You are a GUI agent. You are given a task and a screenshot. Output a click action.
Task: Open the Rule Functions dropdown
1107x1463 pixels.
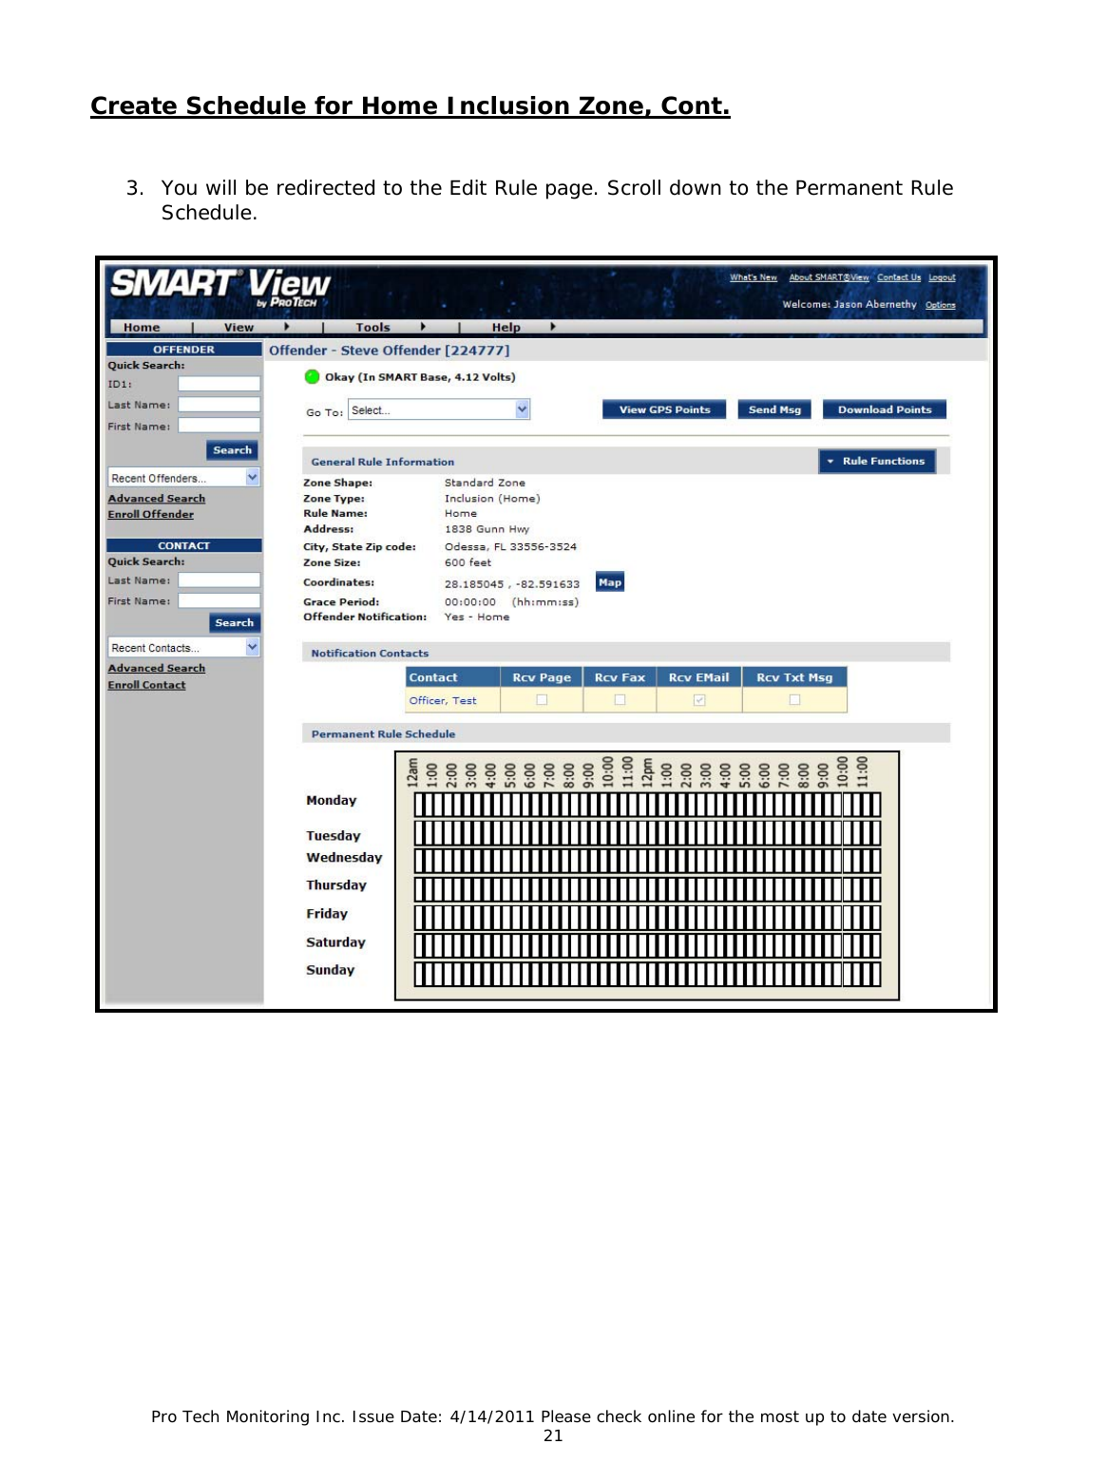(877, 462)
